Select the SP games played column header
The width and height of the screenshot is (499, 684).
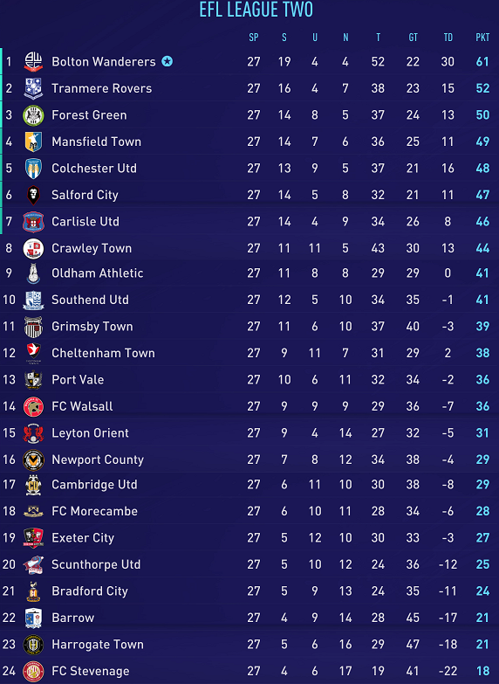click(254, 38)
